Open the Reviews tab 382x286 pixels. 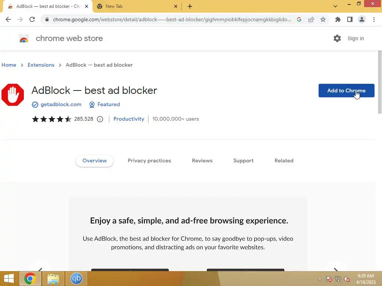coord(202,161)
